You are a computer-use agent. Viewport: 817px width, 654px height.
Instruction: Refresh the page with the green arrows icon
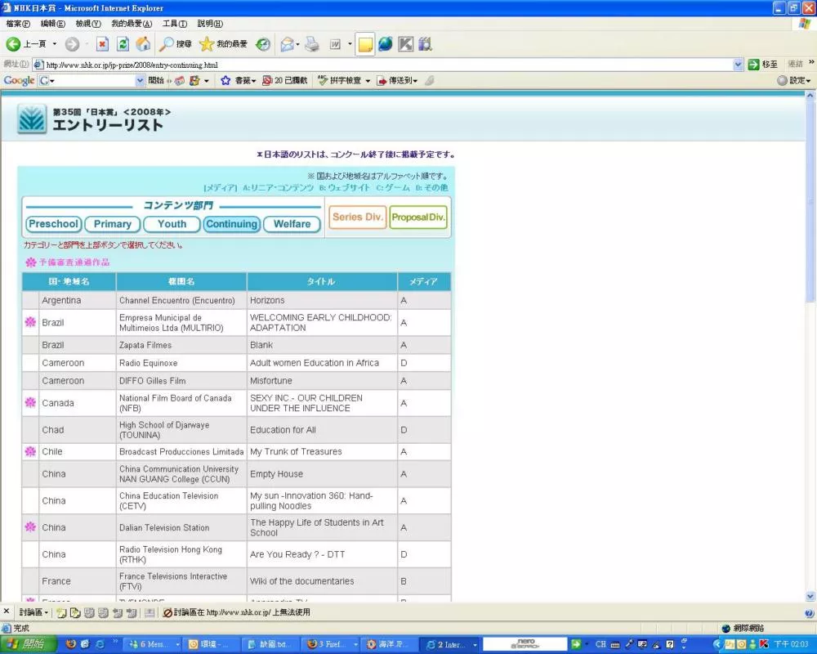(123, 44)
